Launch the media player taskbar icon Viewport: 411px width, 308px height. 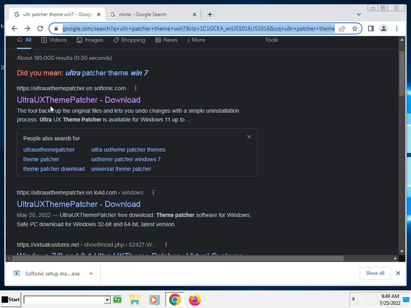coord(155,300)
